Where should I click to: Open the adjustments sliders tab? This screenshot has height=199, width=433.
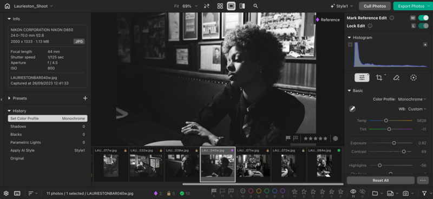362,77
